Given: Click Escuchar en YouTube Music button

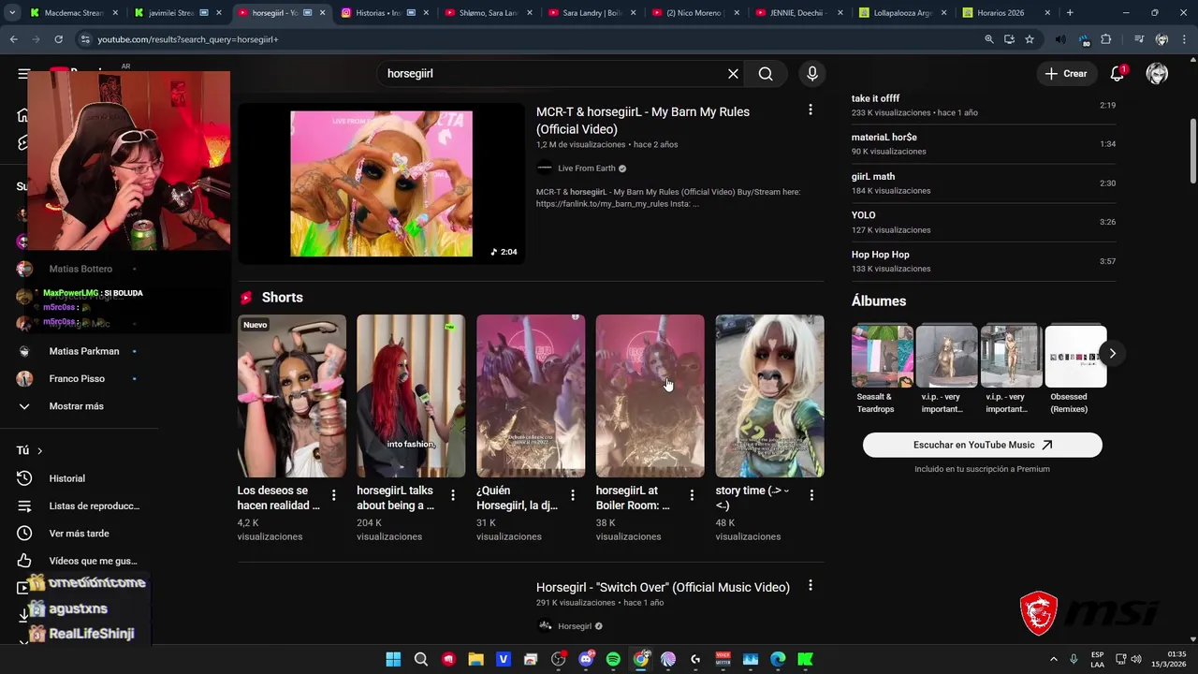Looking at the screenshot, I should 982,445.
